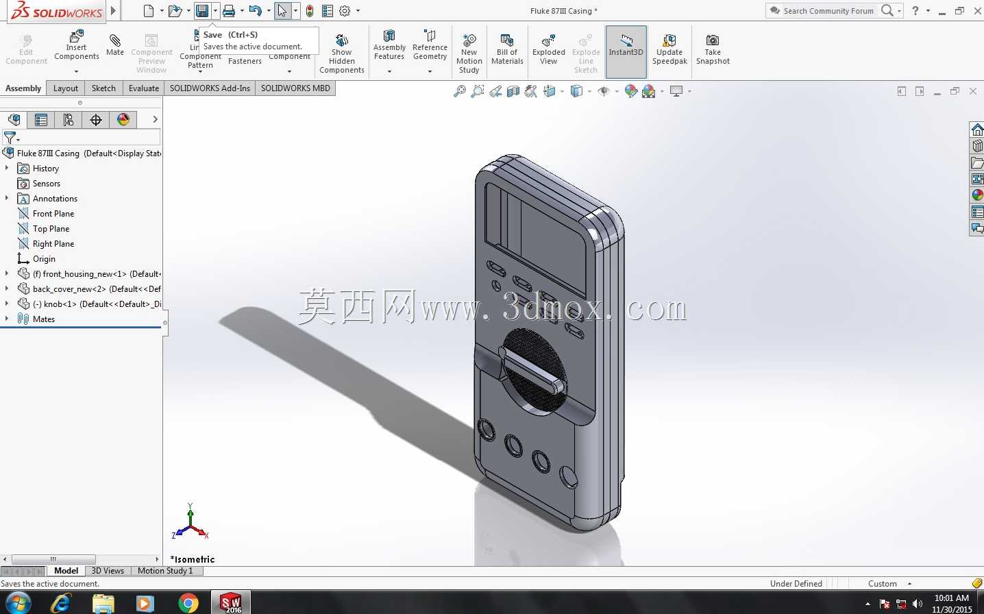Open Bill of Materials
The image size is (984, 614).
tap(507, 49)
